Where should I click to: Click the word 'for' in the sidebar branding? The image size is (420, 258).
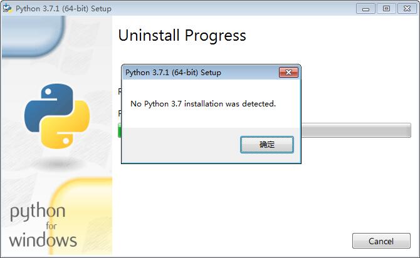pos(51,226)
